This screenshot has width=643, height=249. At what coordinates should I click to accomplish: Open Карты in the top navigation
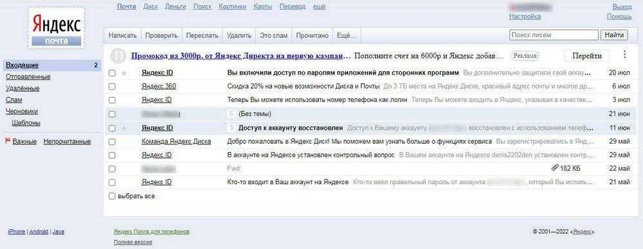click(262, 6)
